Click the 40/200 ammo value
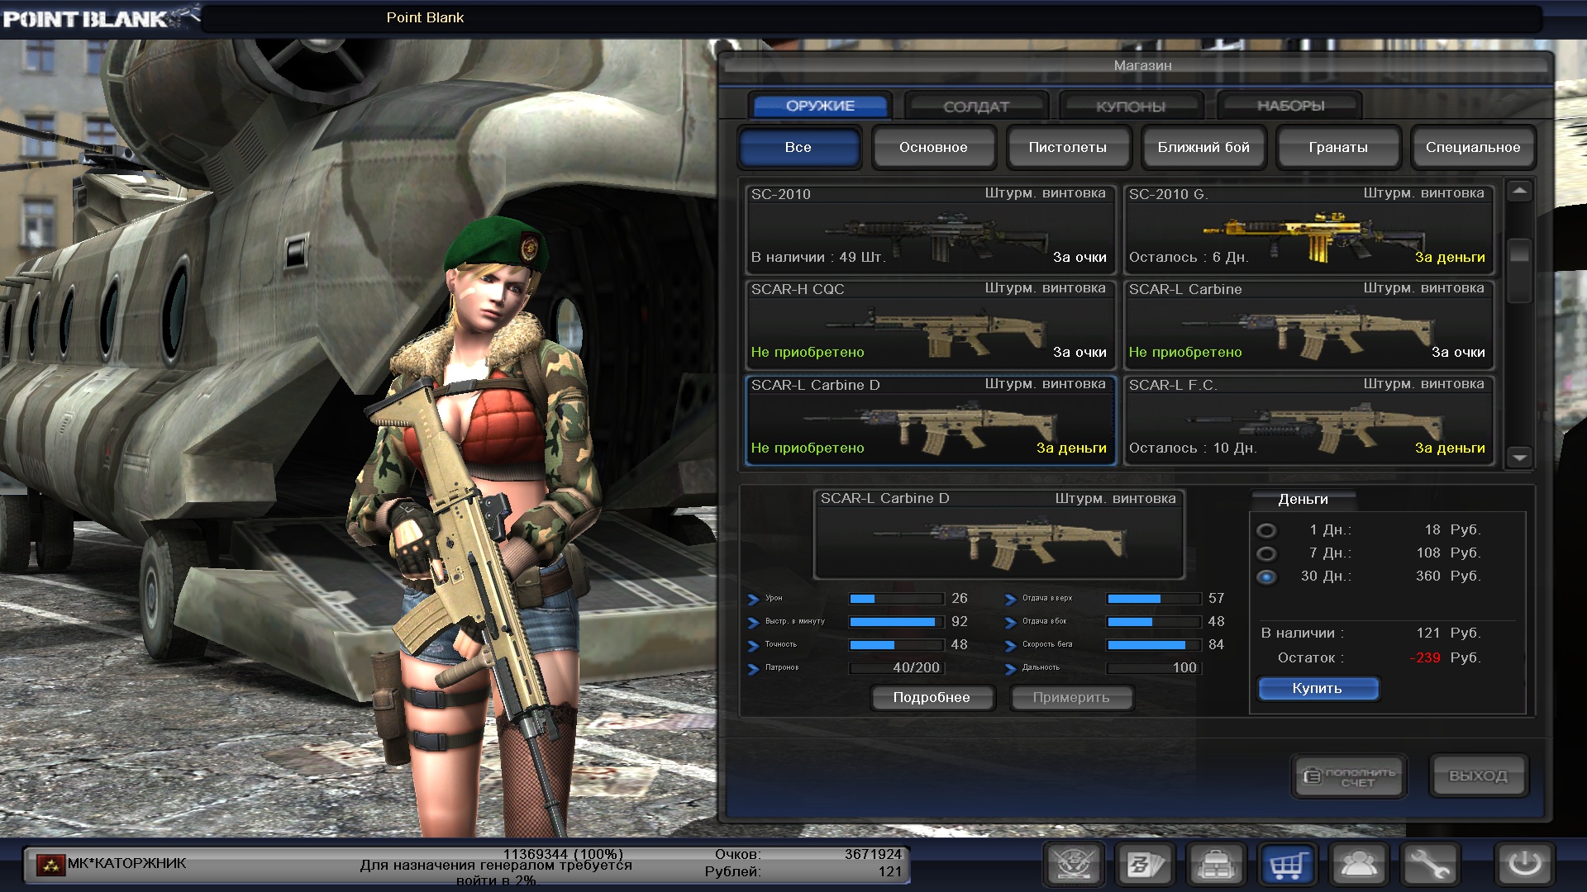 click(x=916, y=668)
